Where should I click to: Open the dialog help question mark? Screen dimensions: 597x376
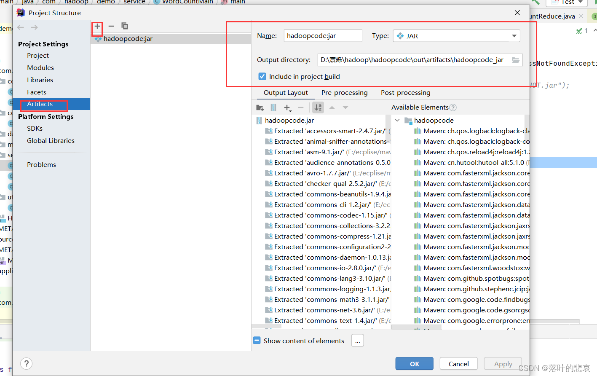tap(27, 363)
